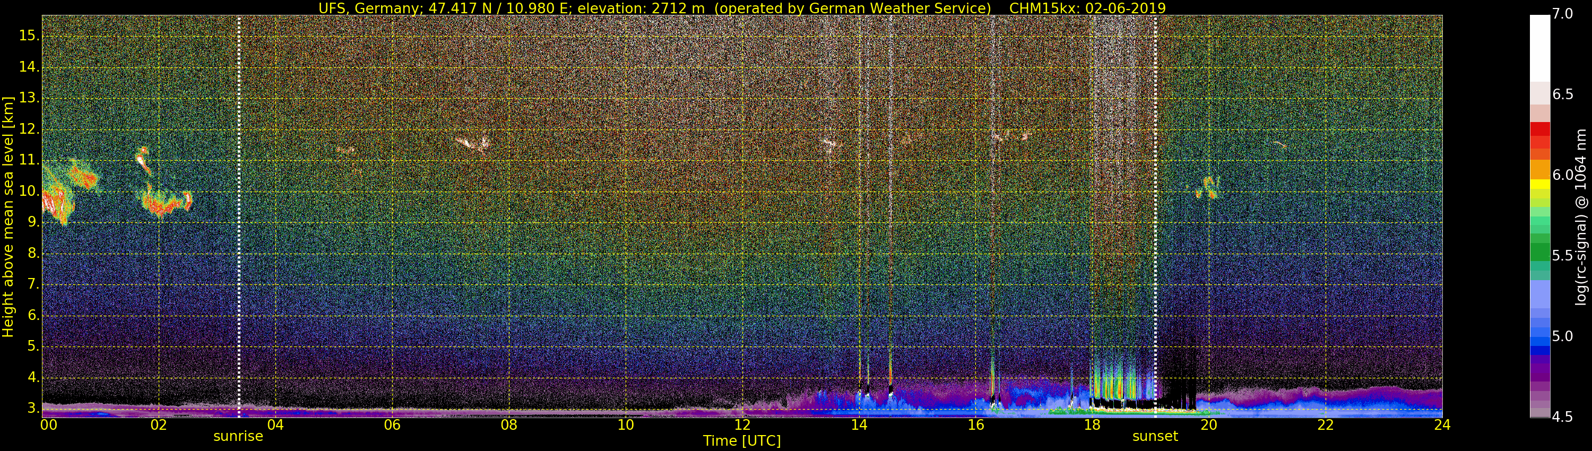Click the cloud echo near 20 UTC at 10 km
The image size is (1592, 451).
1207,187
